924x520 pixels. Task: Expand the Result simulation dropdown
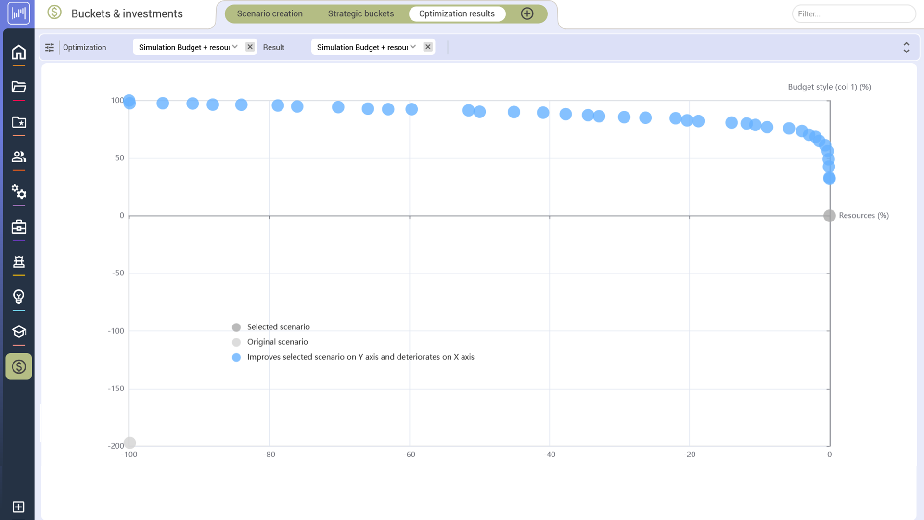(x=413, y=47)
